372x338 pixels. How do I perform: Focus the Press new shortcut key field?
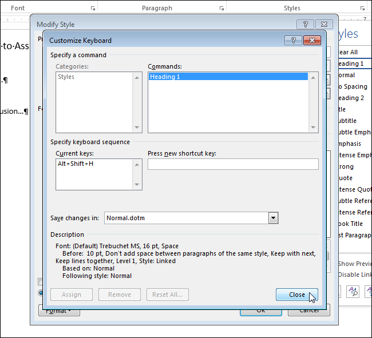pyautogui.click(x=233, y=164)
